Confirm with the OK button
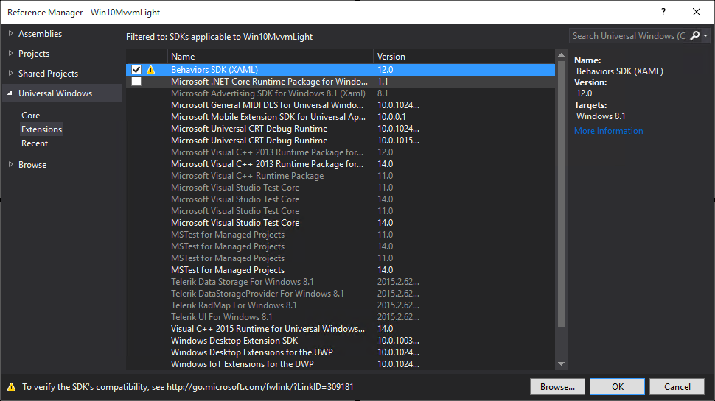Image resolution: width=715 pixels, height=401 pixels. (x=618, y=387)
